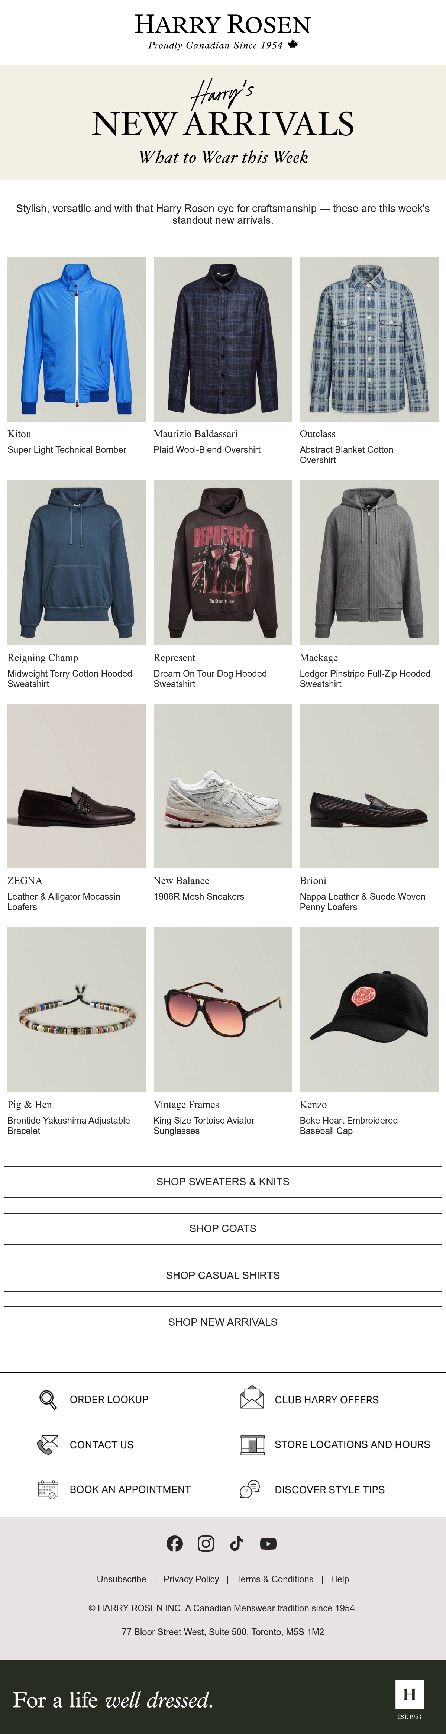Image resolution: width=446 pixels, height=1734 pixels.
Task: Open the Club Harry Offers envelope icon
Action: point(252,1398)
